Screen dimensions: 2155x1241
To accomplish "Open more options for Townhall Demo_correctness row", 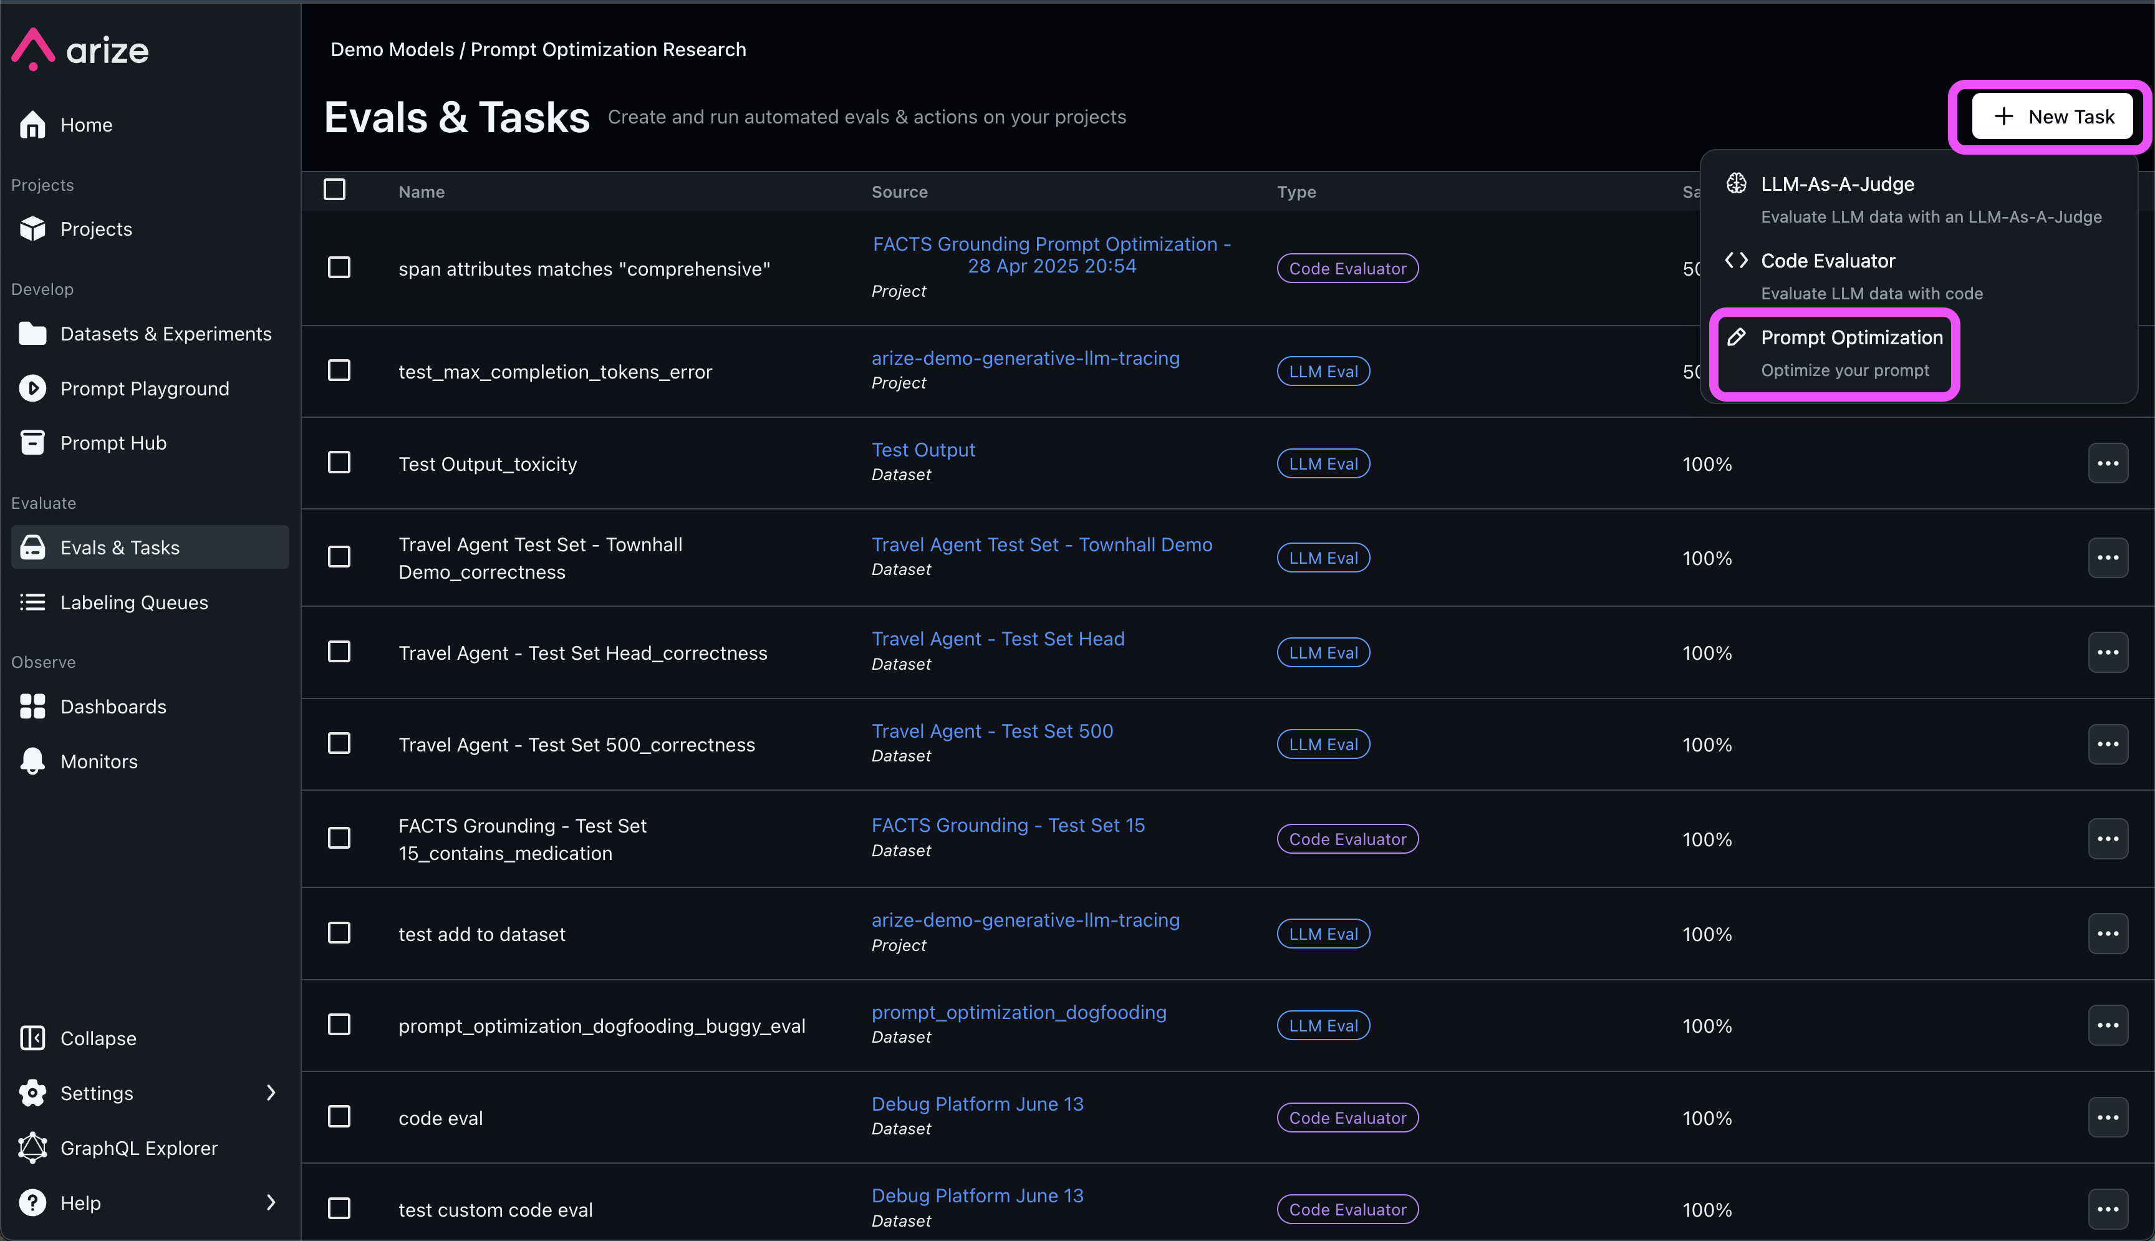I will coord(2107,558).
